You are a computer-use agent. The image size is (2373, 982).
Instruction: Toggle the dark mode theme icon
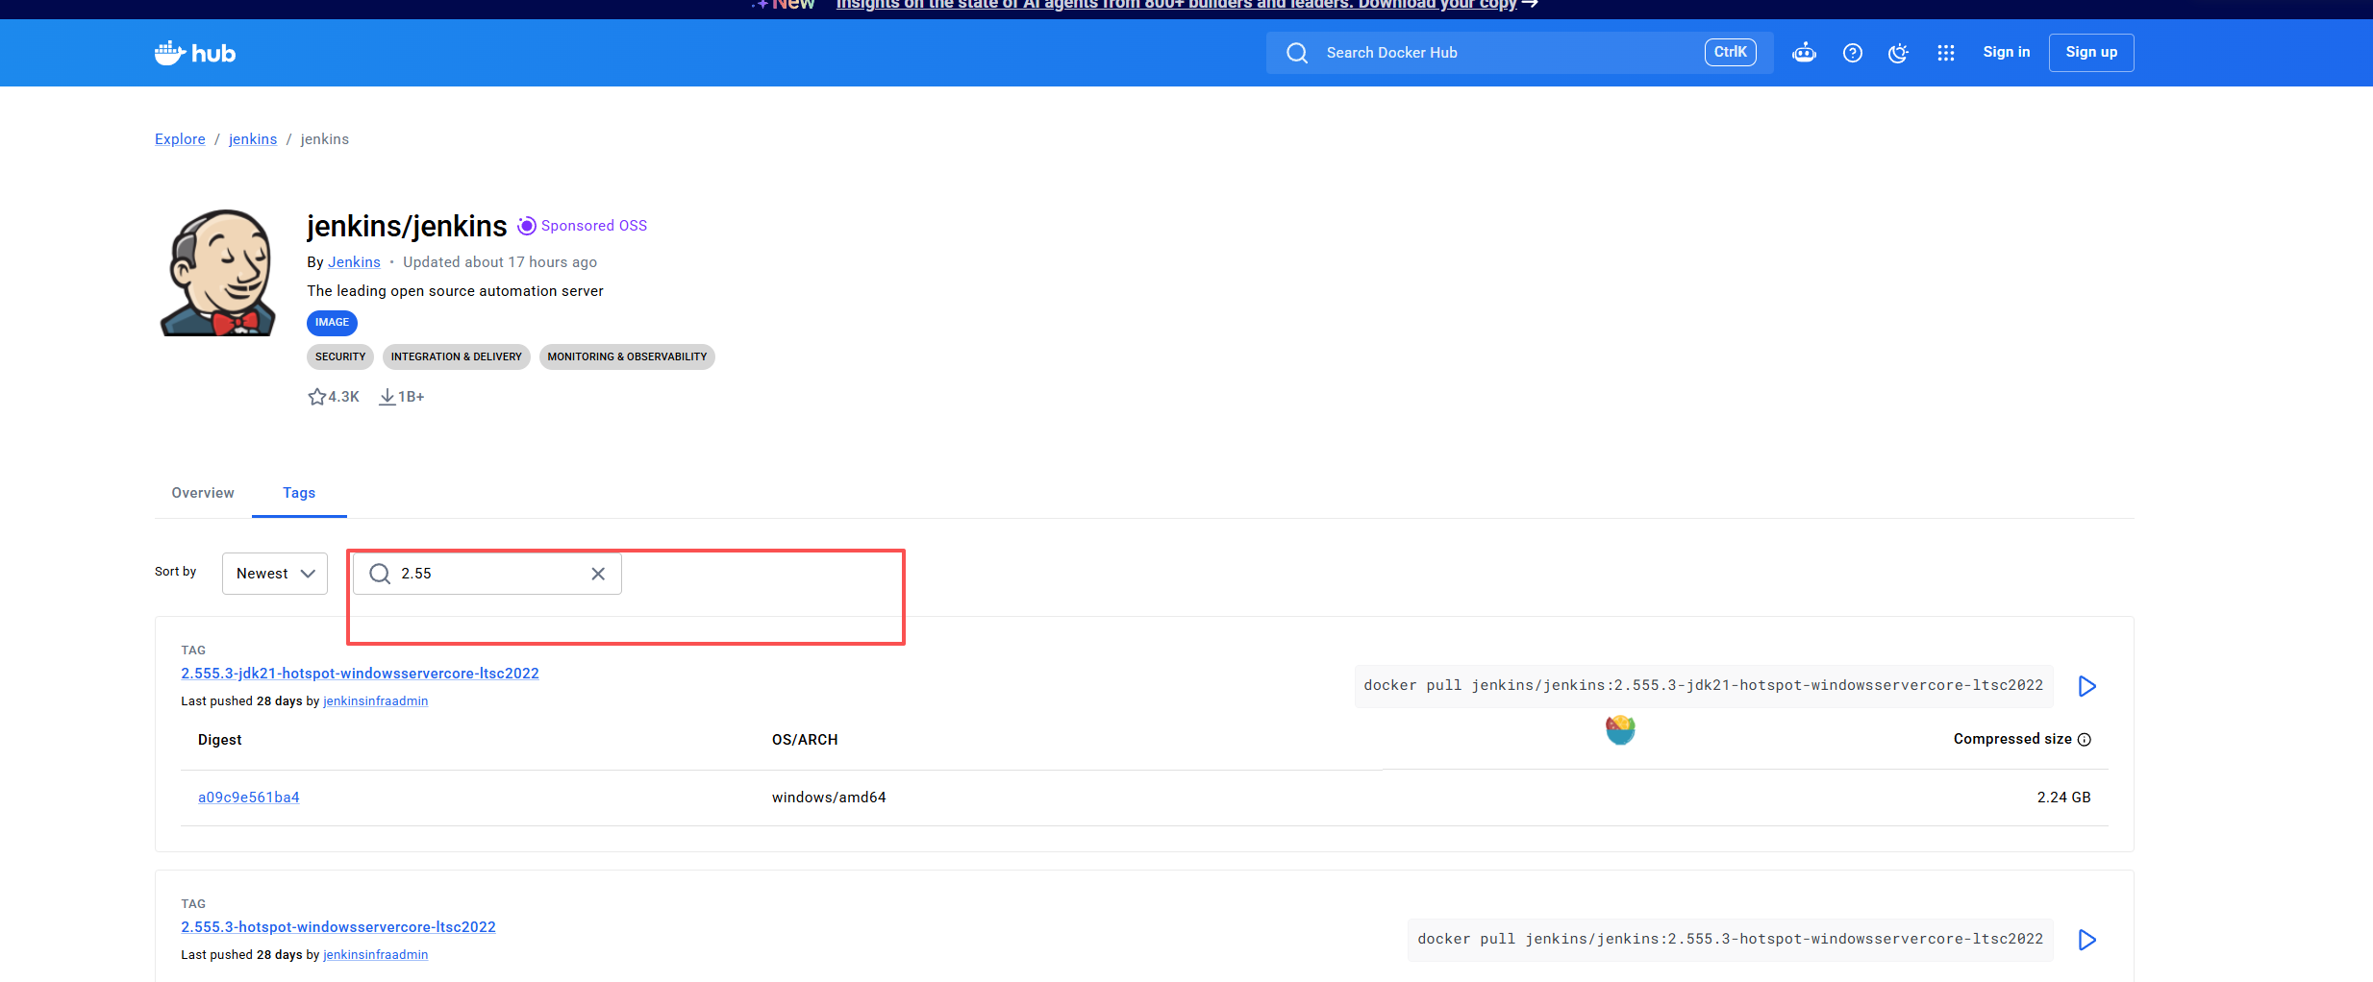click(1899, 53)
